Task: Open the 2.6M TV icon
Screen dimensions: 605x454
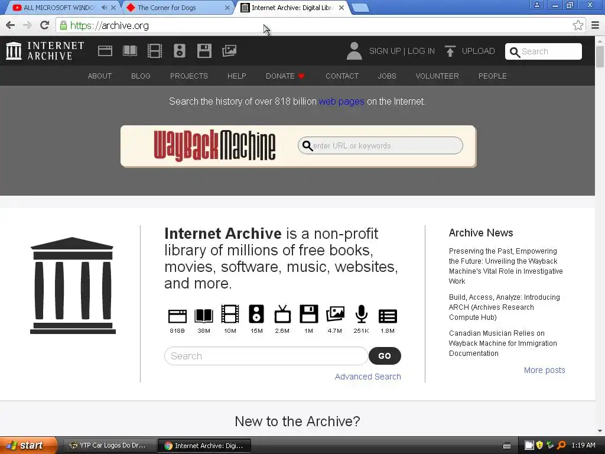Action: coord(282,314)
